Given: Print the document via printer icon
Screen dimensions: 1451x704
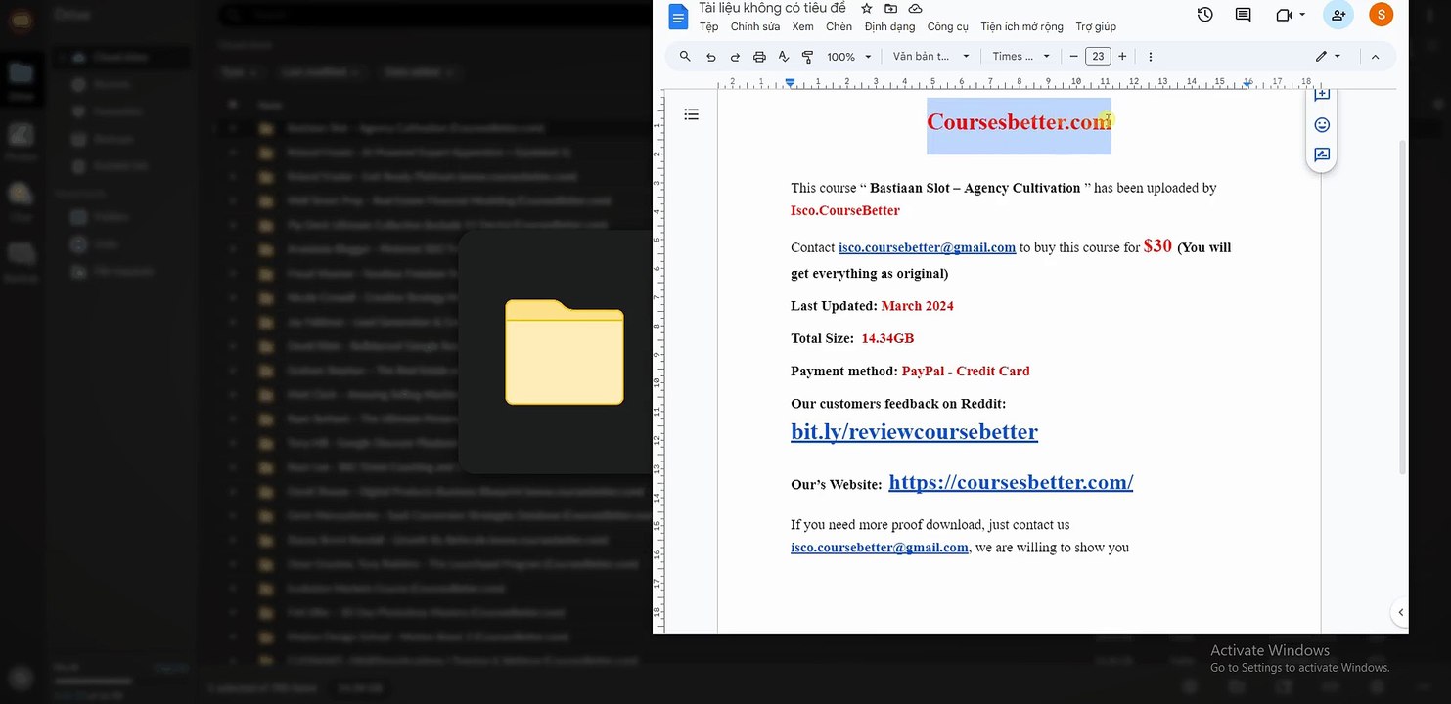Looking at the screenshot, I should pyautogui.click(x=759, y=57).
